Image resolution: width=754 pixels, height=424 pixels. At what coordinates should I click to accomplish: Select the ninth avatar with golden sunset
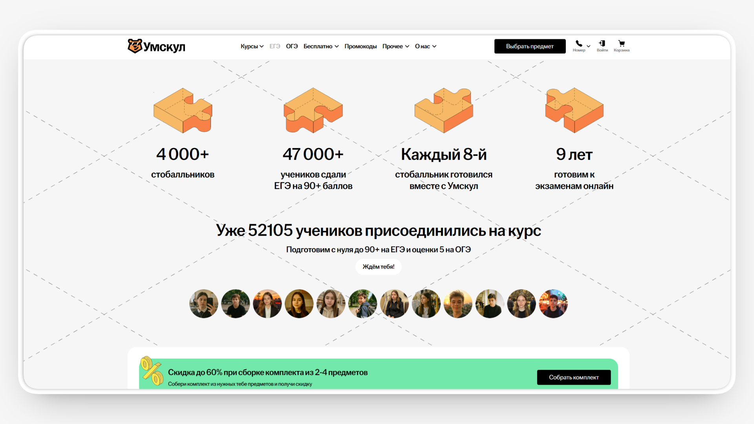tap(458, 304)
